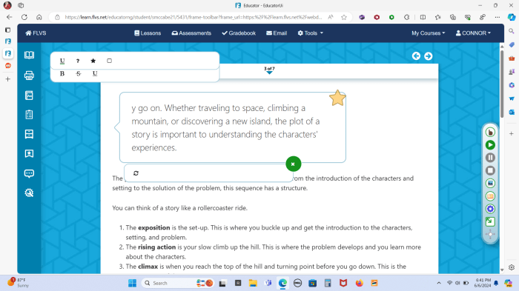
Task: Click the magnifier gear sidebar icon
Action: pos(29,193)
